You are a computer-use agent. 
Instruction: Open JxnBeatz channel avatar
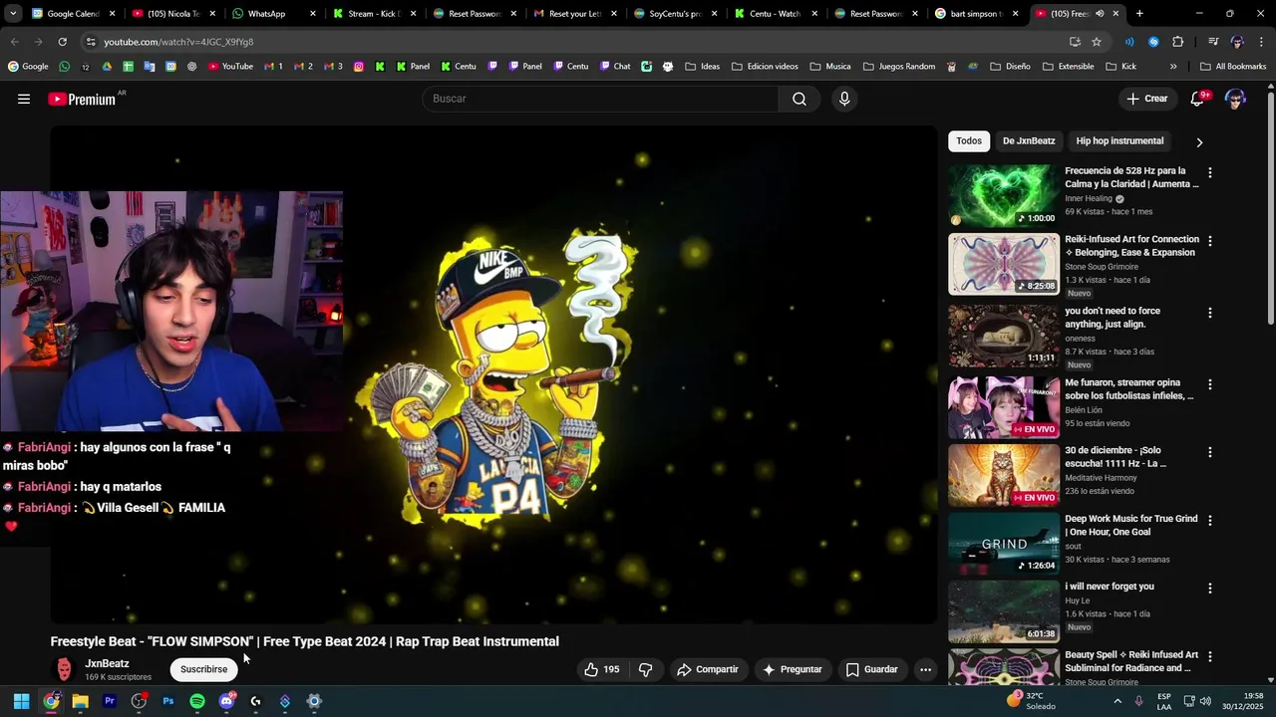(x=64, y=669)
